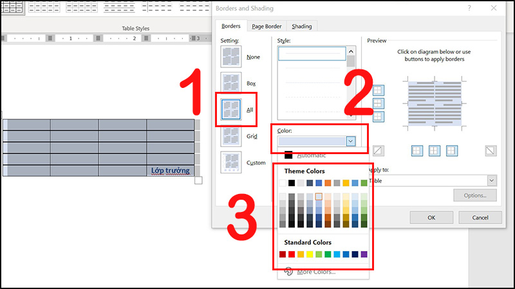Toggle diagonal-up border button at preview bottom-left
This screenshot has height=289, width=515.
[x=378, y=150]
